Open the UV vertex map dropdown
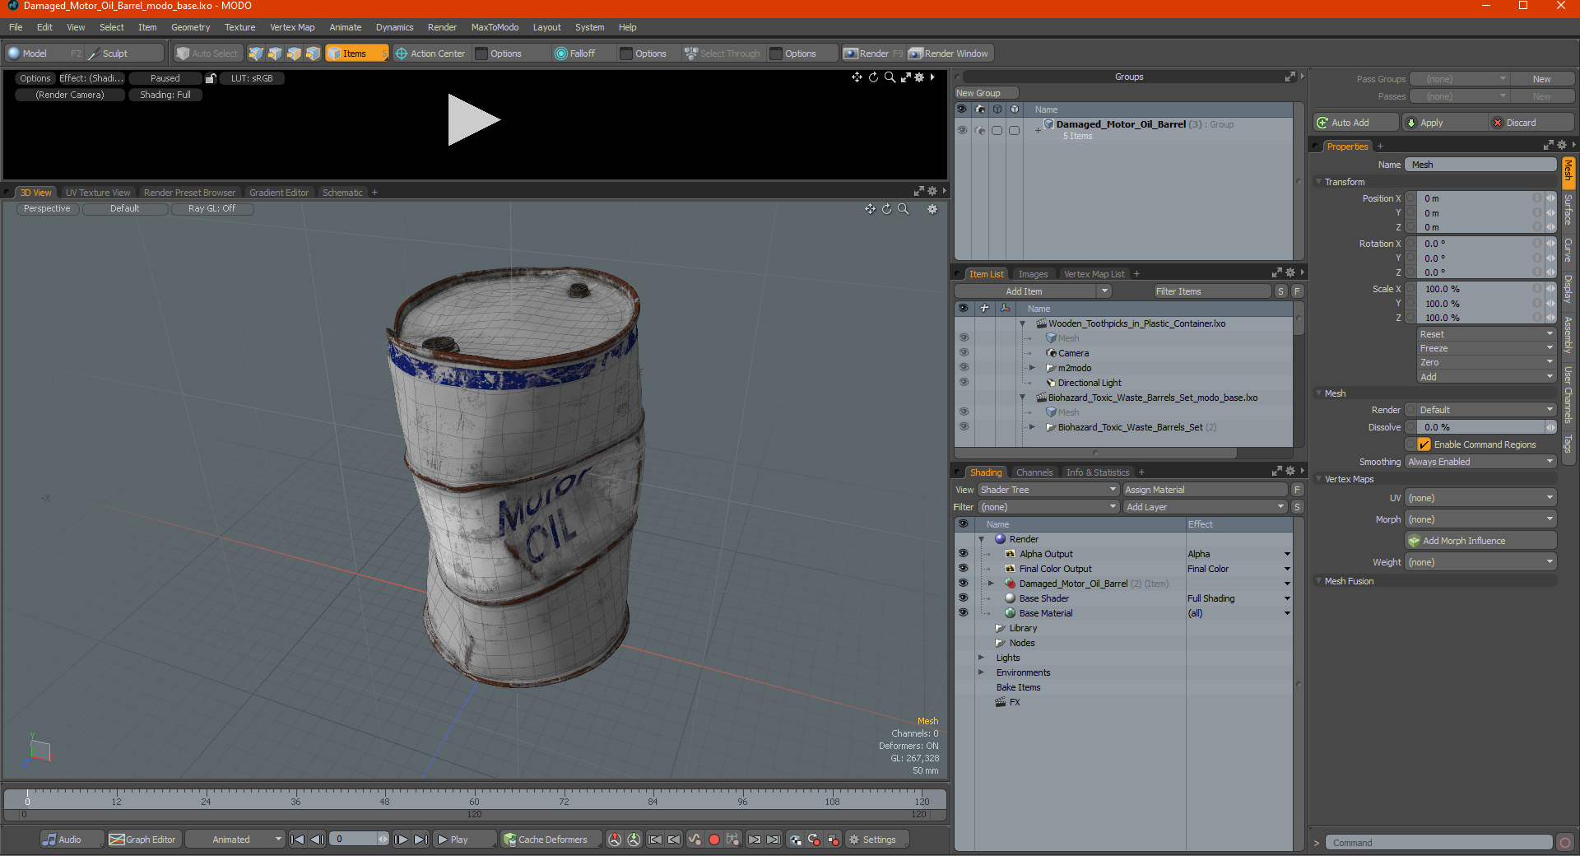 (1480, 498)
